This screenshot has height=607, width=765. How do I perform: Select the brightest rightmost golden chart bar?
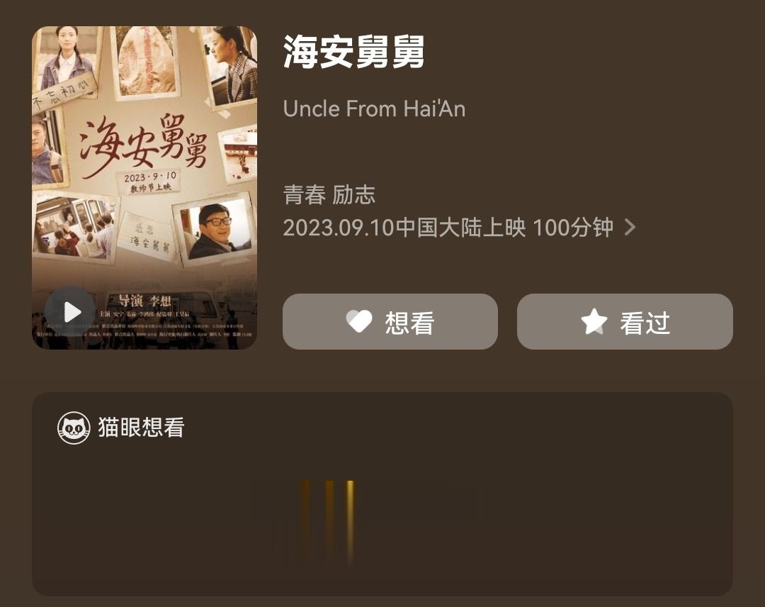pos(350,521)
